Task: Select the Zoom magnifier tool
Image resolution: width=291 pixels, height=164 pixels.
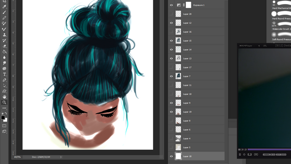Action: tap(4, 102)
